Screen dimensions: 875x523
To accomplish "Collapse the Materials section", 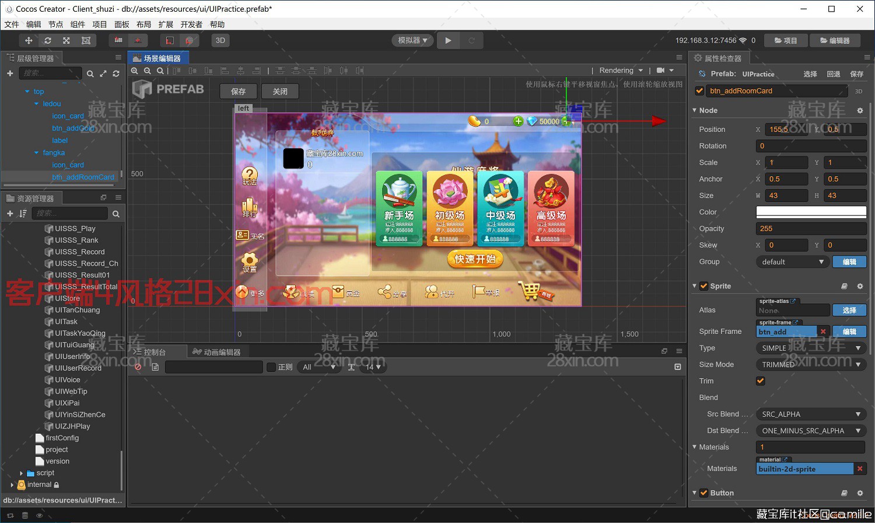I will 695,447.
